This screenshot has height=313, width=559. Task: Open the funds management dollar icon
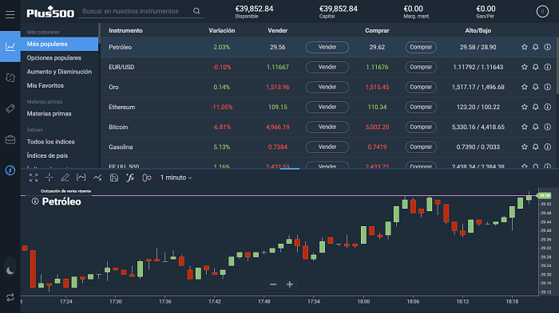10,170
